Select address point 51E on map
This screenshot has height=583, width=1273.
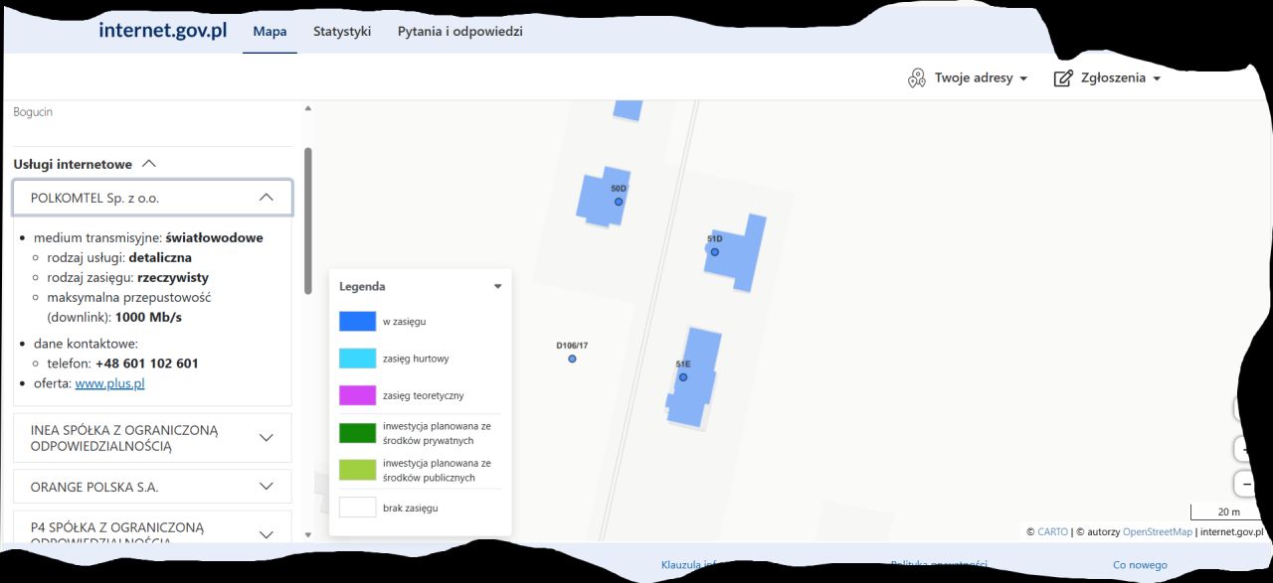(x=683, y=377)
